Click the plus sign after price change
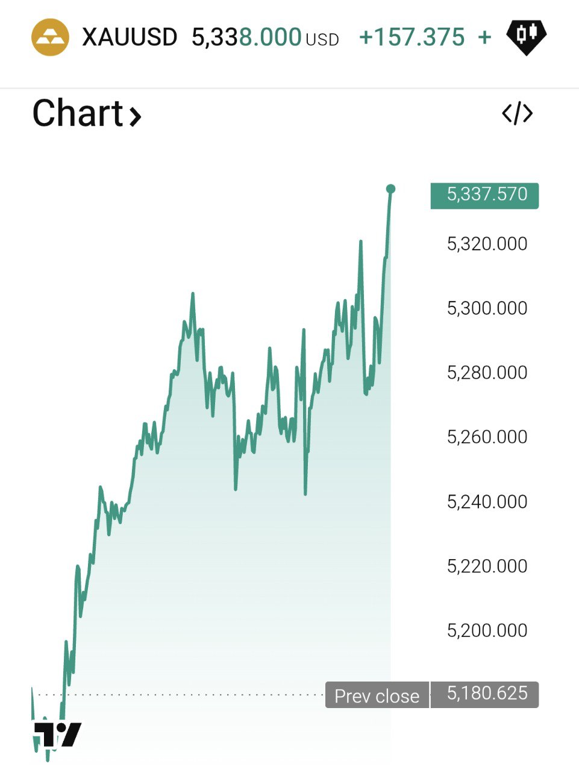The image size is (579, 772). tap(484, 37)
